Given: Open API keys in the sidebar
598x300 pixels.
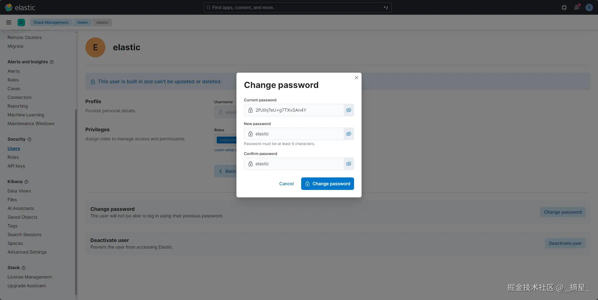Looking at the screenshot, I should [16, 166].
